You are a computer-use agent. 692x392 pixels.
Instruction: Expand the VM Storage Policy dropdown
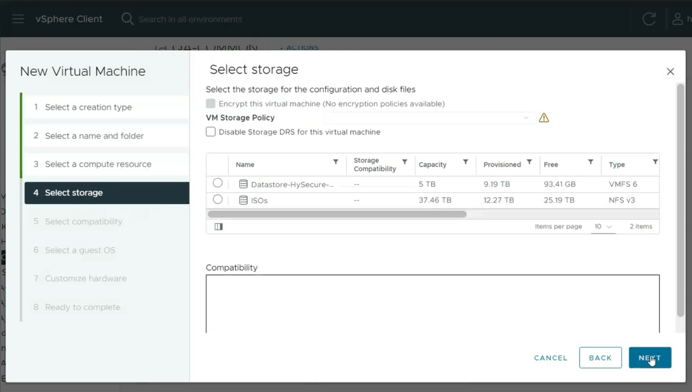click(x=429, y=118)
